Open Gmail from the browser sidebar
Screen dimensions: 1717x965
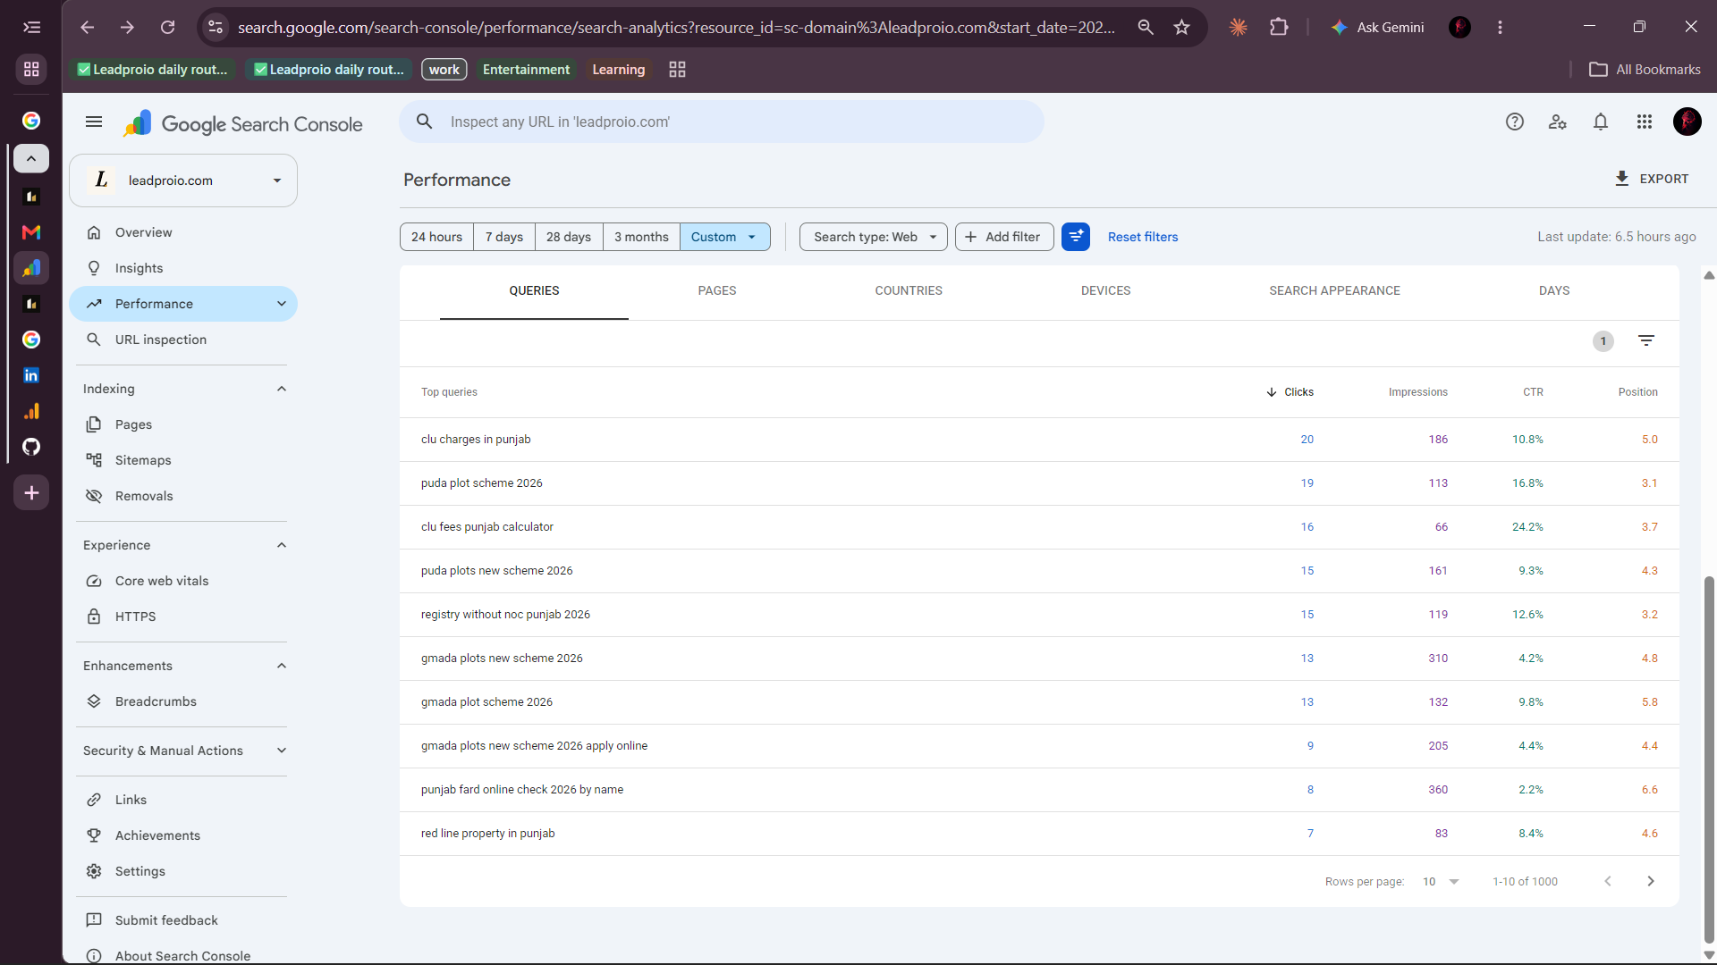tap(31, 232)
